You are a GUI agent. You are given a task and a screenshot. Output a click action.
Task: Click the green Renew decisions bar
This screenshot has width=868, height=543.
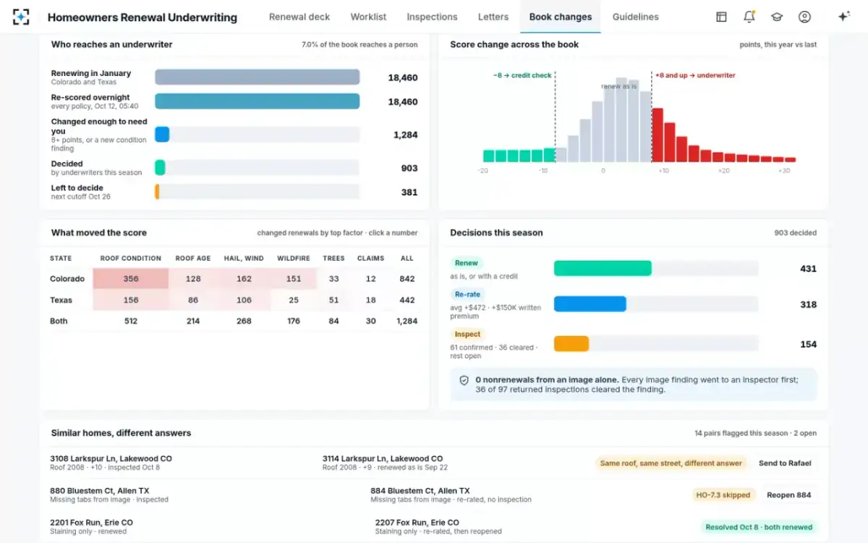tap(603, 269)
